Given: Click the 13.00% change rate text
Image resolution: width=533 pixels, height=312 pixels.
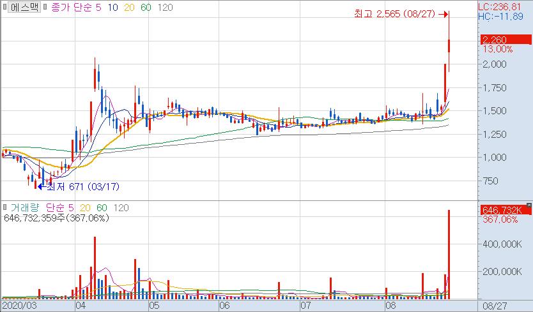Looking at the screenshot, I should coord(498,49).
